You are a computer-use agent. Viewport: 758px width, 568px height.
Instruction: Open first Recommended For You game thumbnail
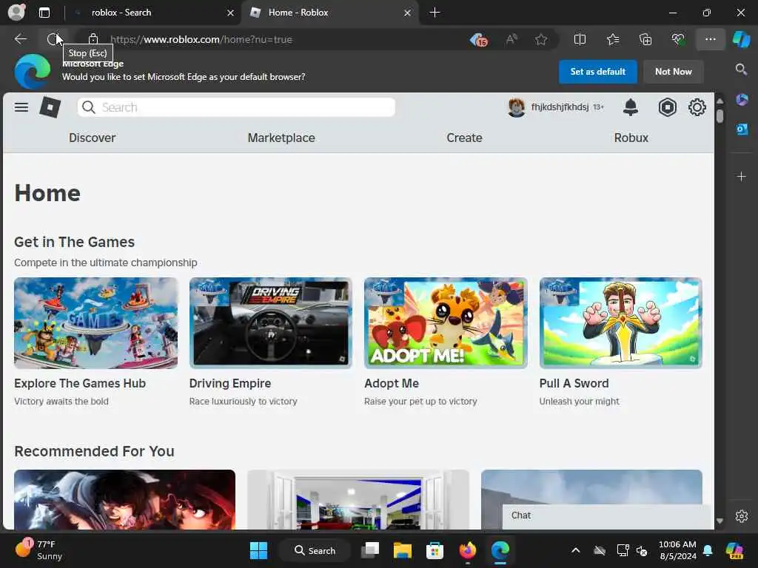coord(124,499)
